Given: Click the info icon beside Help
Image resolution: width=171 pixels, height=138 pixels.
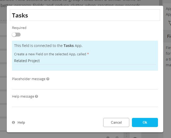Looking at the screenshot, I should click(x=14, y=123).
